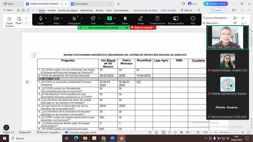The width and height of the screenshot is (253, 142).
Task: Expand Compartir share options arrow
Action: click(x=115, y=18)
